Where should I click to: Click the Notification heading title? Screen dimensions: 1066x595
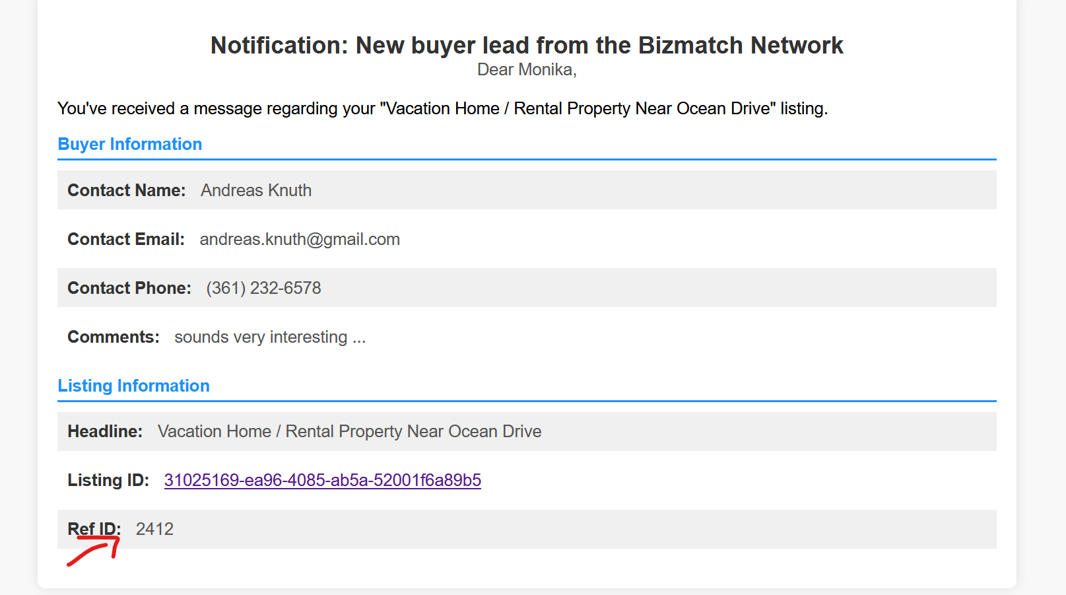tap(526, 46)
